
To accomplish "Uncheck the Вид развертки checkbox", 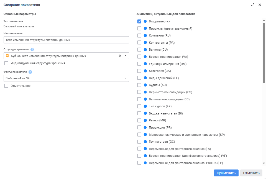I will click(x=139, y=21).
